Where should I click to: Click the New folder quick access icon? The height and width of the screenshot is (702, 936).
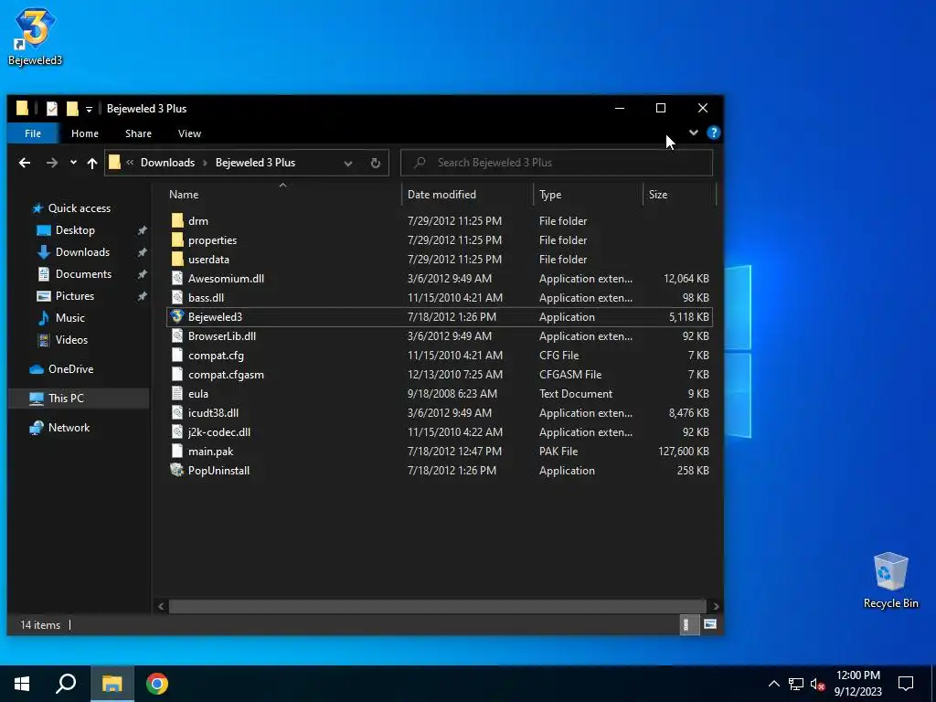[72, 108]
